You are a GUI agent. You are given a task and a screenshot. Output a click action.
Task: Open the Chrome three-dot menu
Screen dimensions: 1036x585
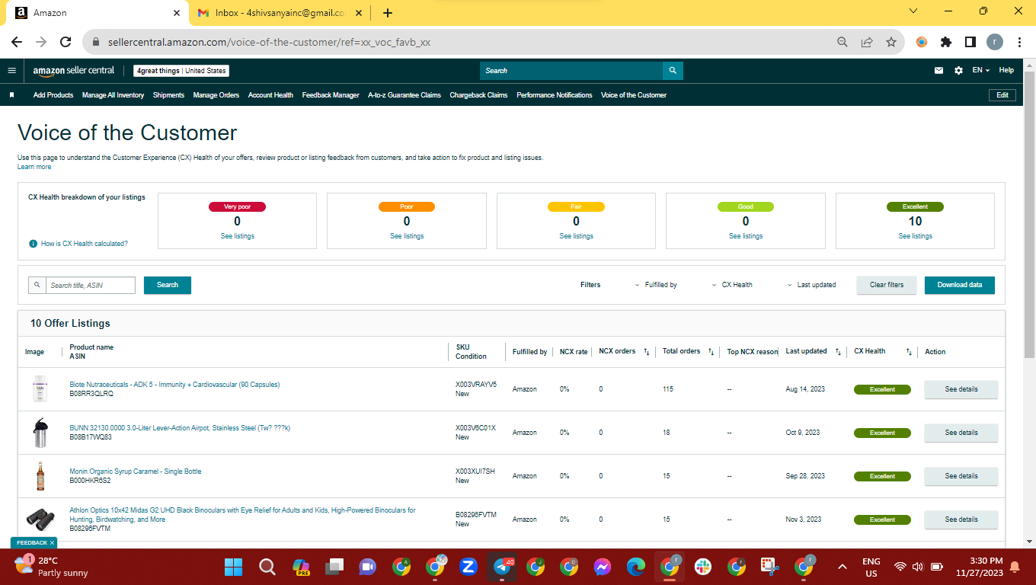[x=1019, y=43]
